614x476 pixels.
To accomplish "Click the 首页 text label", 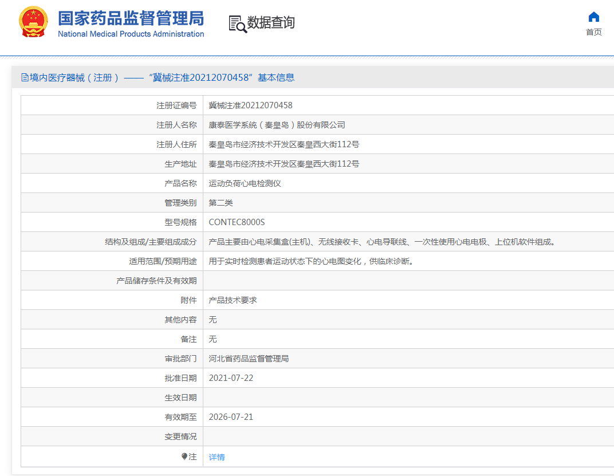I will (593, 32).
